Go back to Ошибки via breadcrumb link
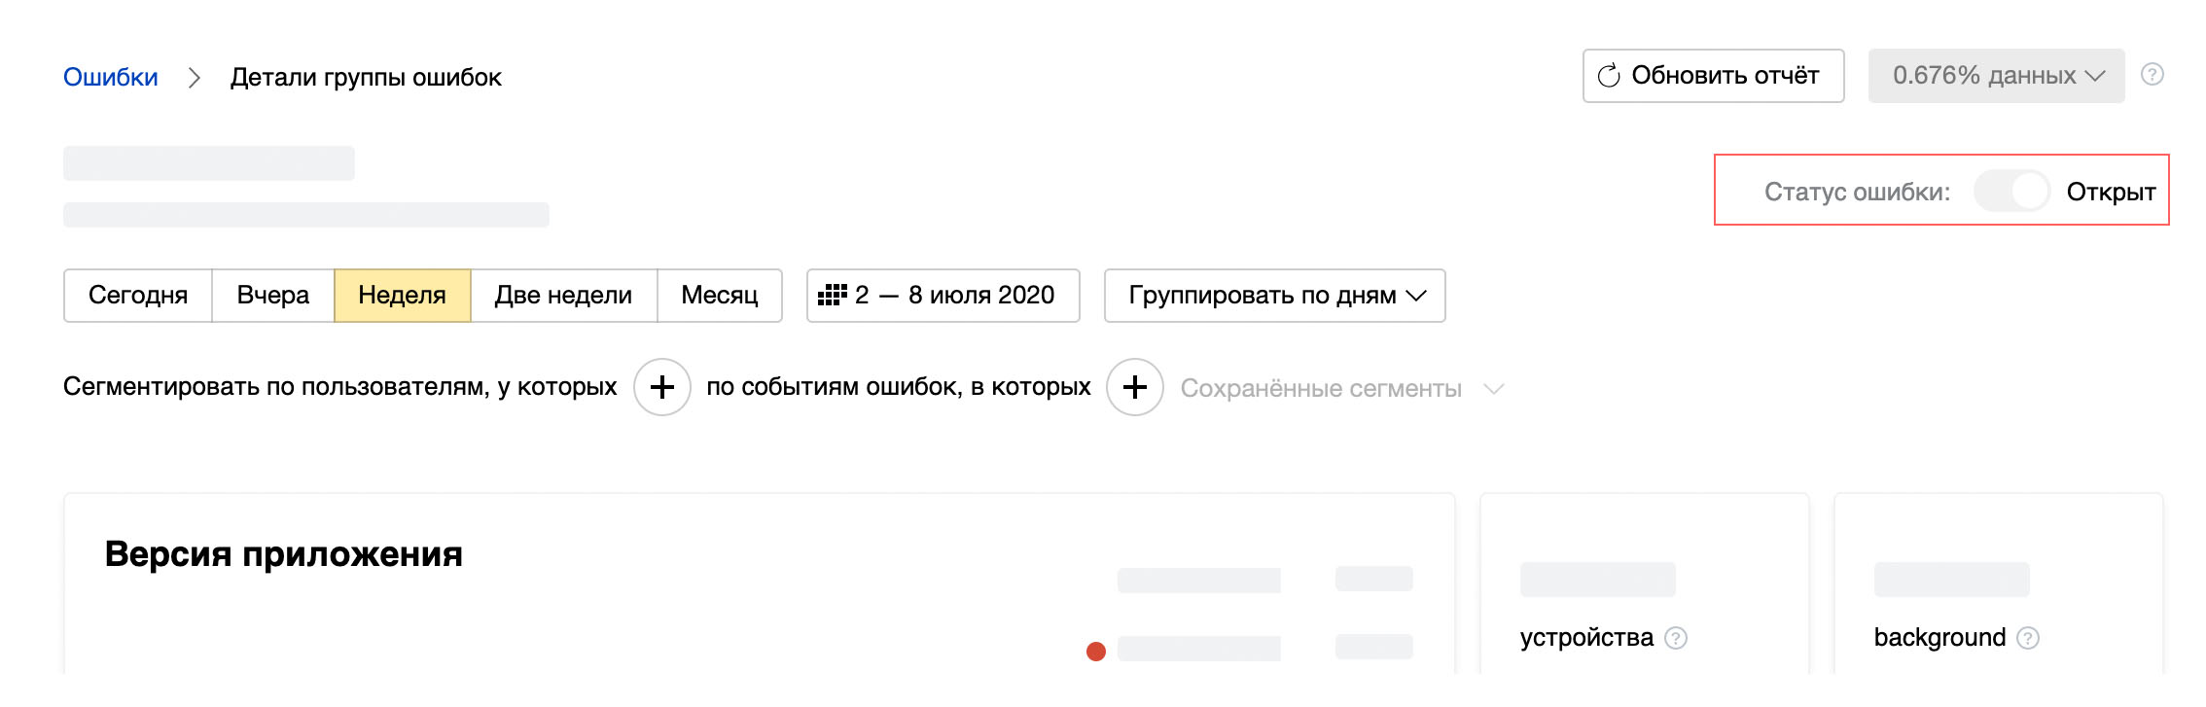 click(x=111, y=78)
